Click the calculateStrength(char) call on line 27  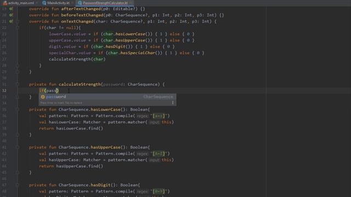click(x=77, y=59)
